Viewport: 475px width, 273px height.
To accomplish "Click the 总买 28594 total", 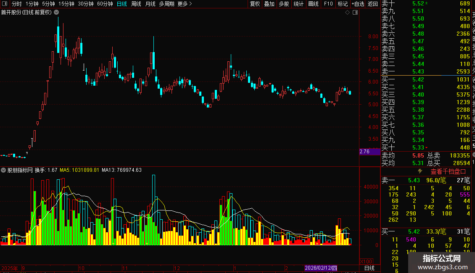I will 449,163.
